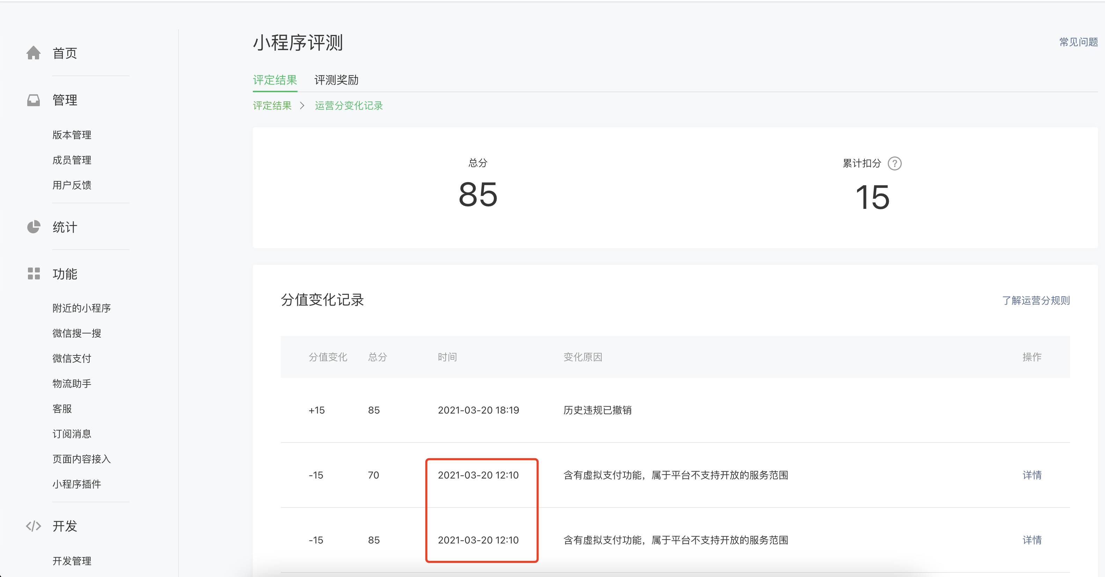Open 用户反馈 menu item
Screen dimensions: 1105x577
(72, 185)
